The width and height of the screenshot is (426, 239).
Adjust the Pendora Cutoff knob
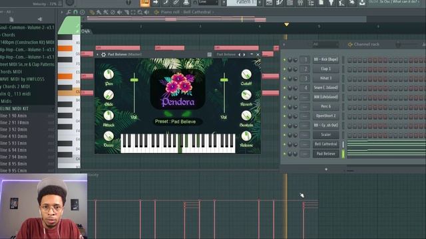point(246,74)
